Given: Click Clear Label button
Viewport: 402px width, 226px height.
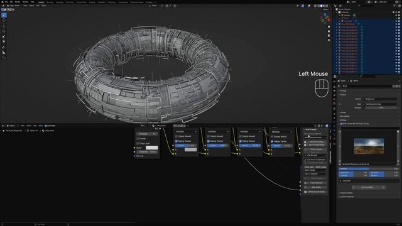Looking at the screenshot, I should tap(310, 167).
